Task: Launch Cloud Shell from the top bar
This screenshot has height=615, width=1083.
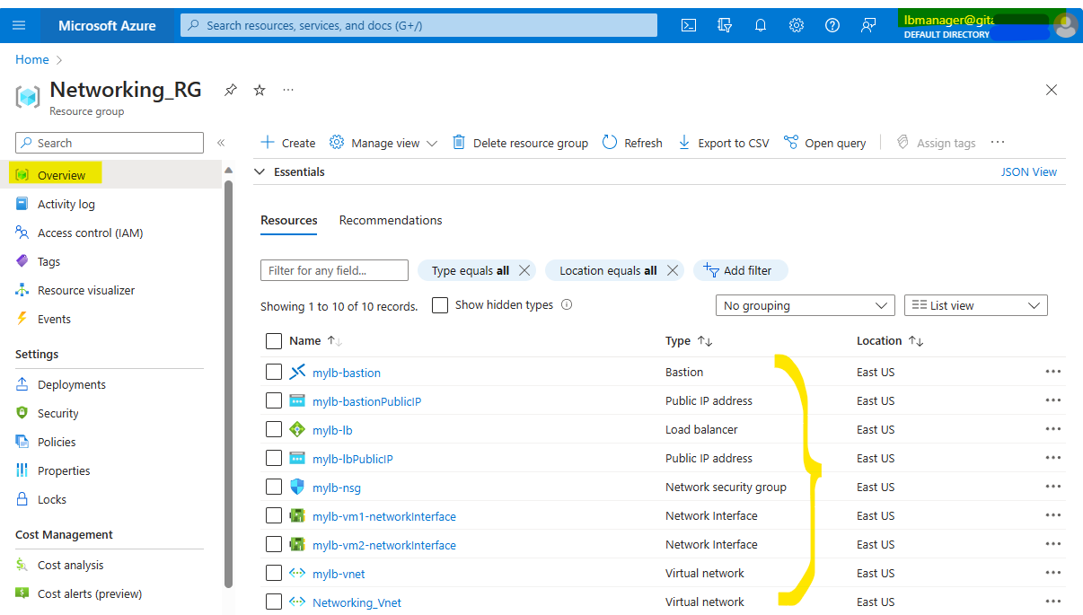Action: point(689,25)
